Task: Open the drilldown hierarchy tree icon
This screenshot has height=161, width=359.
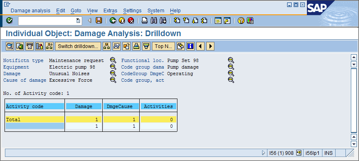Action: click(x=106, y=46)
